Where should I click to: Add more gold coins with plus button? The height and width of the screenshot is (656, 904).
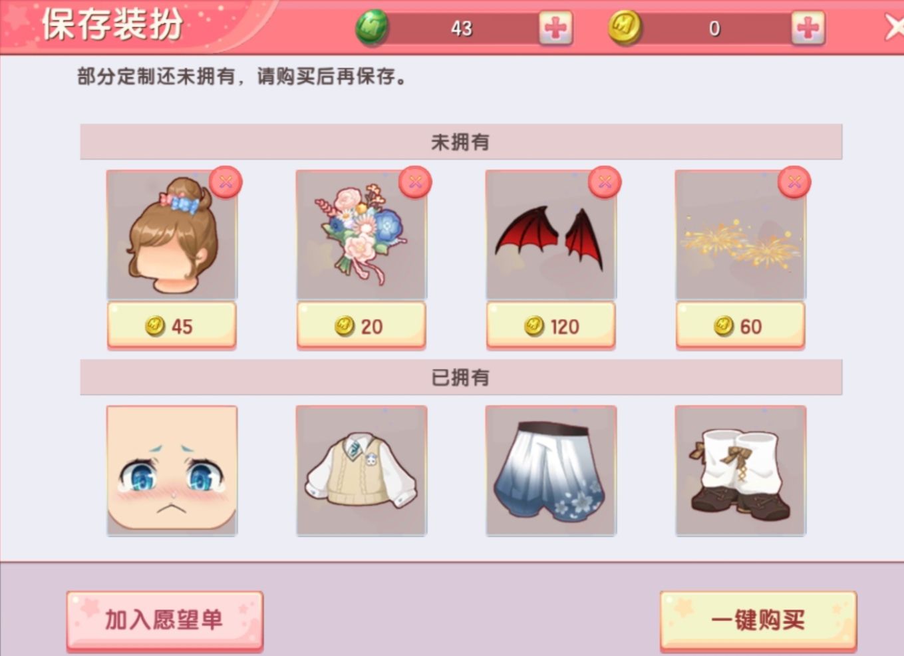808,28
